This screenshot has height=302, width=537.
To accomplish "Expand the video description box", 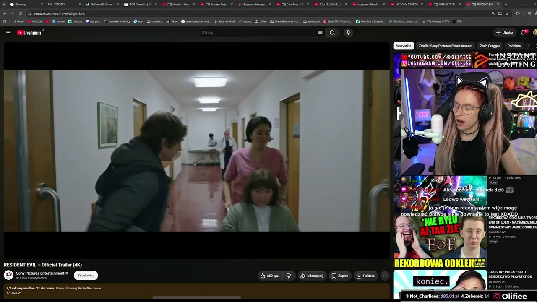I will coord(197,291).
